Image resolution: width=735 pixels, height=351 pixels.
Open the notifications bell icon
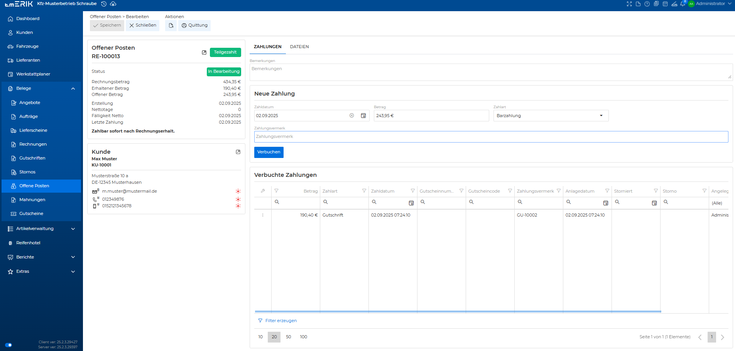pyautogui.click(x=683, y=4)
